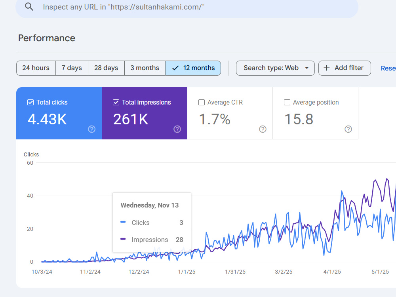Click the 20 y-axis label
396x297 pixels.
tap(30, 229)
